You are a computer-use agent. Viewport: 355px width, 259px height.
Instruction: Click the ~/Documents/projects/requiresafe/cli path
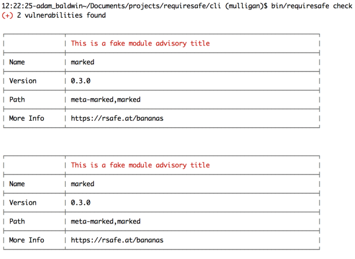tap(151, 6)
